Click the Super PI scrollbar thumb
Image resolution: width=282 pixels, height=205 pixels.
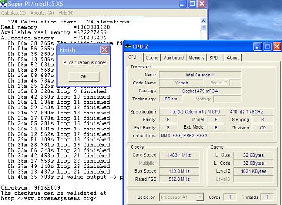click(204, 28)
